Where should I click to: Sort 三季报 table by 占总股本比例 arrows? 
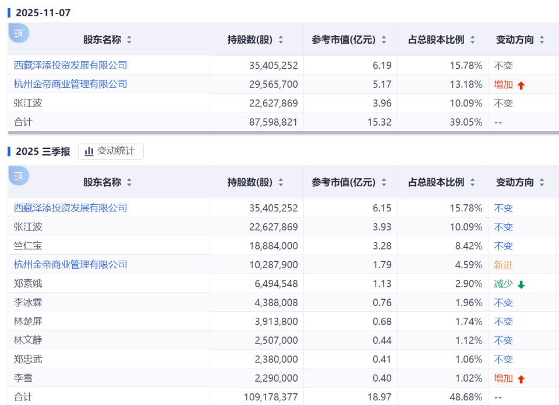click(472, 182)
